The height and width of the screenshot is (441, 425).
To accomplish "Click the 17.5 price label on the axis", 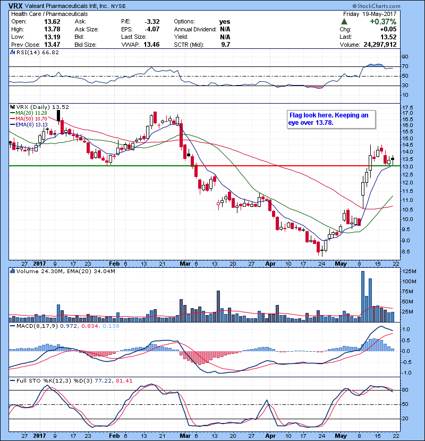I will point(407,107).
